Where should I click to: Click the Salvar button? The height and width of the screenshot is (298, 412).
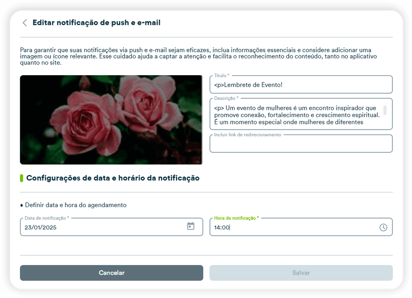click(x=301, y=273)
